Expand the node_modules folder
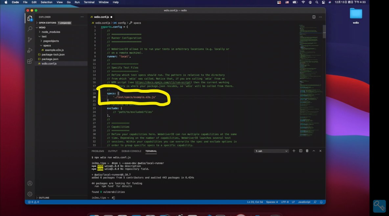The image size is (389, 216). pyautogui.click(x=51, y=32)
